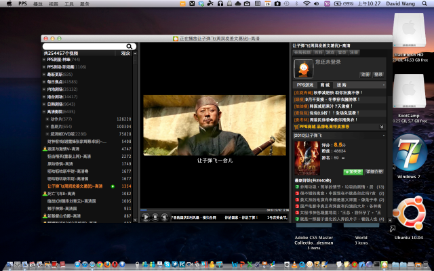
Task: Switch to the 团购 tab
Action: (341, 85)
